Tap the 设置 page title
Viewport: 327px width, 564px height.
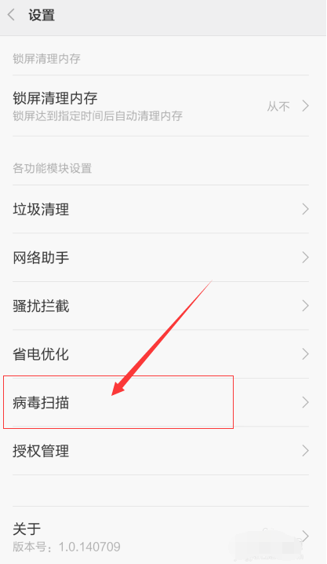click(42, 16)
